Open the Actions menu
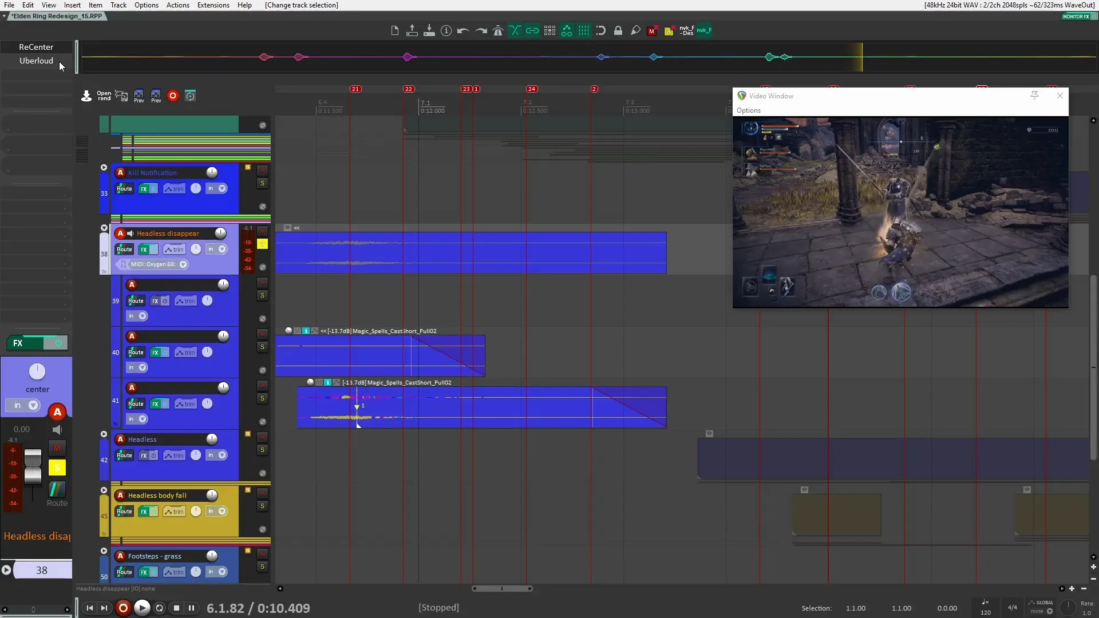The image size is (1099, 618). pyautogui.click(x=177, y=5)
